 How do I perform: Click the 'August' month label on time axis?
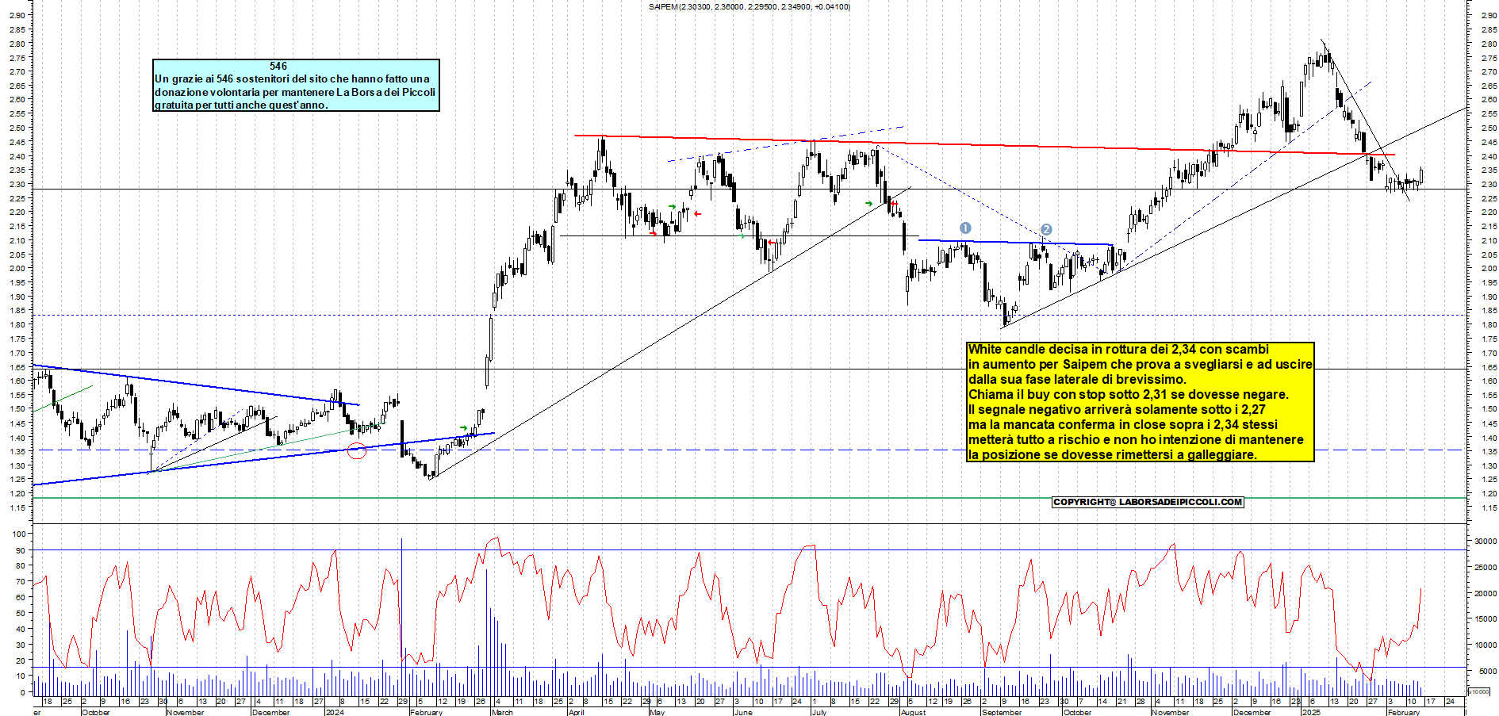pyautogui.click(x=913, y=712)
